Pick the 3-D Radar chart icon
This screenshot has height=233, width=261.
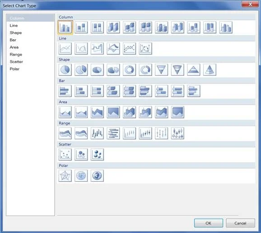[97, 176]
